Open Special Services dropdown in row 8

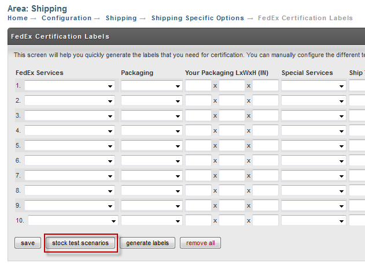(314, 191)
